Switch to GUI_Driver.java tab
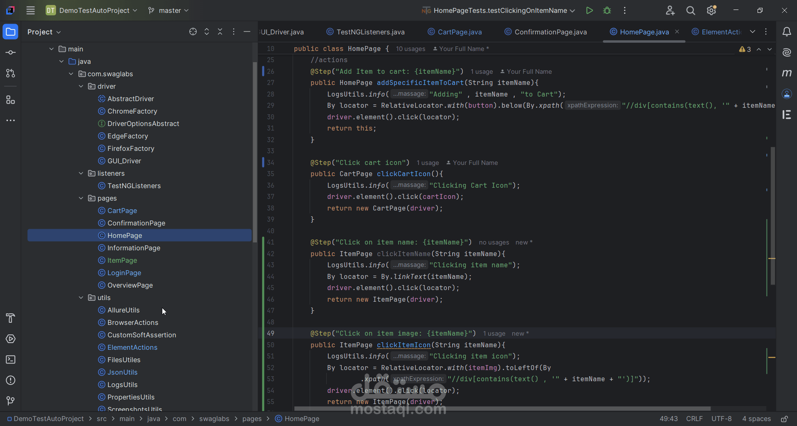 pyautogui.click(x=282, y=32)
